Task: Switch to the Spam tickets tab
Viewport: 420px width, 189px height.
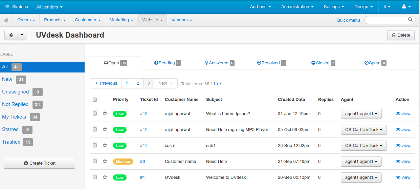Action: 375,63
